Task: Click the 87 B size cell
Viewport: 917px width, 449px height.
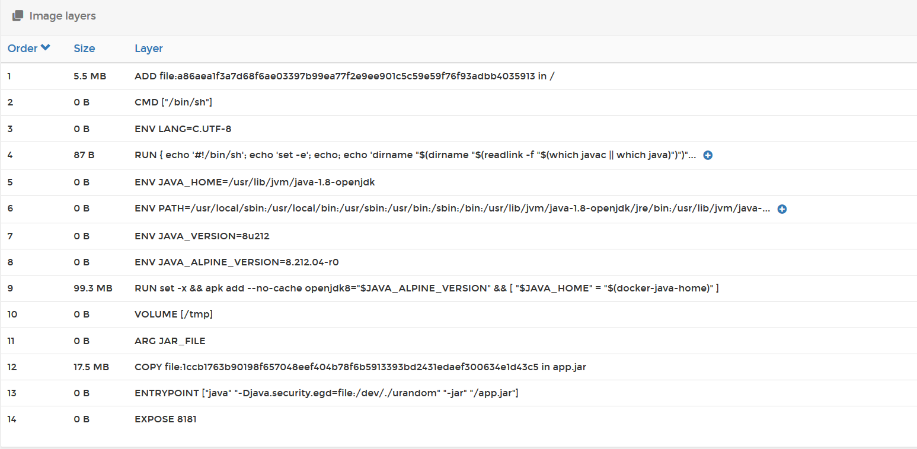Action: 84,155
